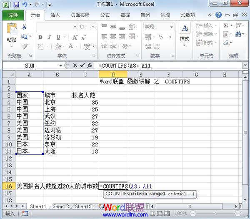Viewport: 250px width, 219px height.
Task: Open Excel Help question mark icon
Action: pos(218,15)
